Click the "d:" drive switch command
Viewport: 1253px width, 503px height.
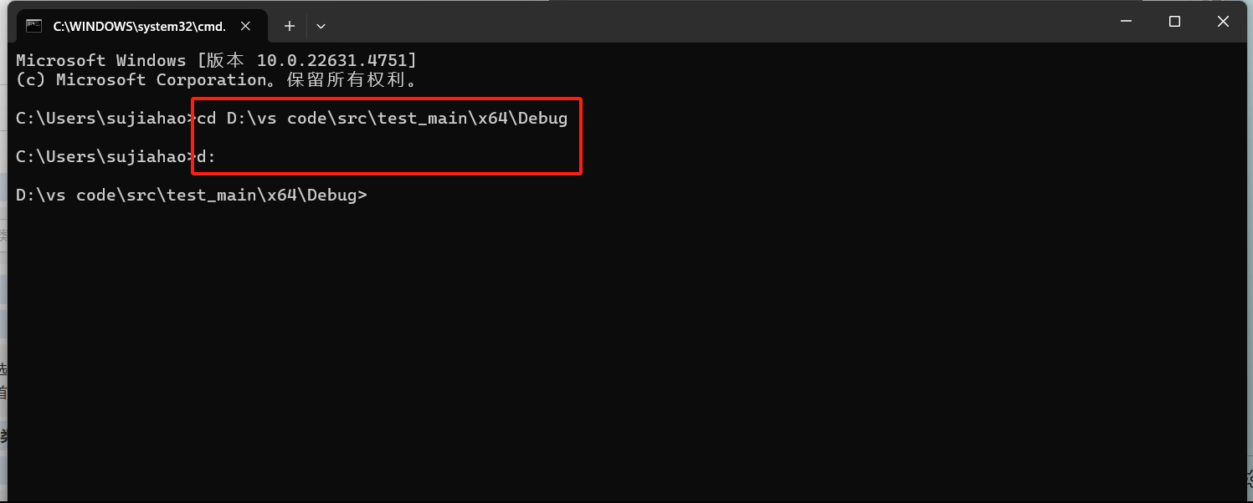[206, 157]
